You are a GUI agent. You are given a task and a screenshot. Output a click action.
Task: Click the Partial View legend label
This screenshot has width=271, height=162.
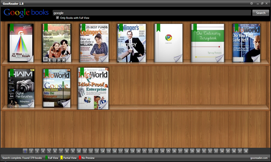pyautogui.click(x=70, y=158)
